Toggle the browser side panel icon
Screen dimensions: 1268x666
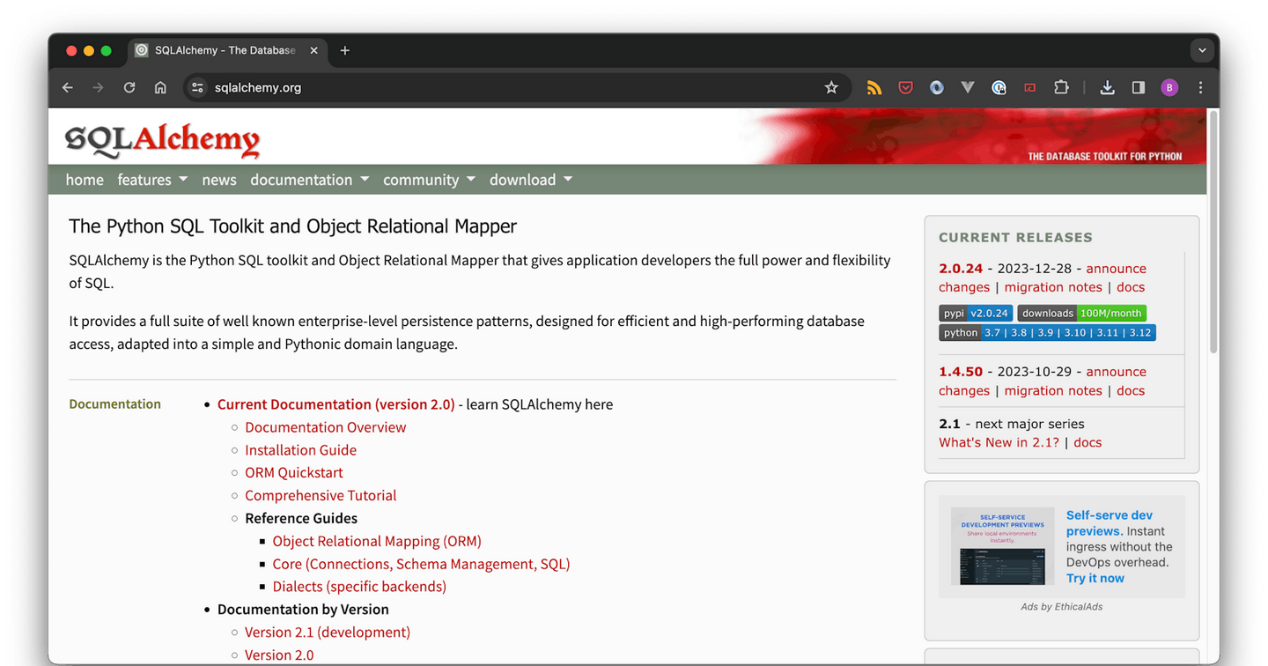tap(1139, 87)
